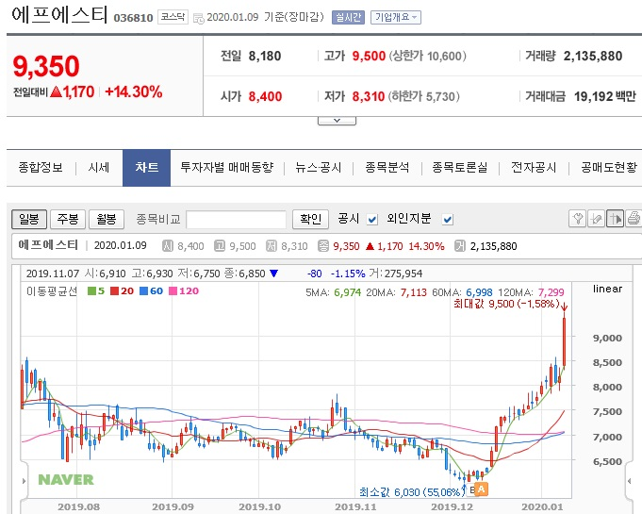Viewport: 642px width, 514px height.
Task: Open the 종목분석 tab
Action: [387, 168]
